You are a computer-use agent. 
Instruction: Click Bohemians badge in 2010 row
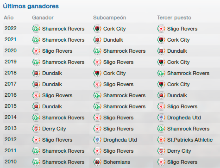pos(97,162)
